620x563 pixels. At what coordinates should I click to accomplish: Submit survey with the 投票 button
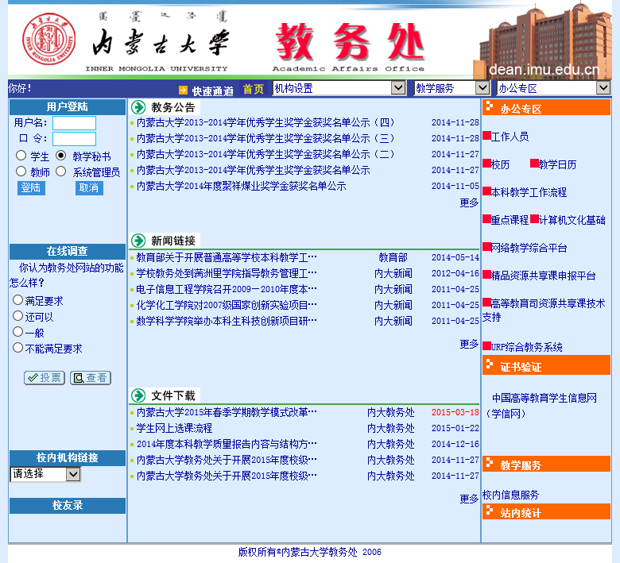45,378
